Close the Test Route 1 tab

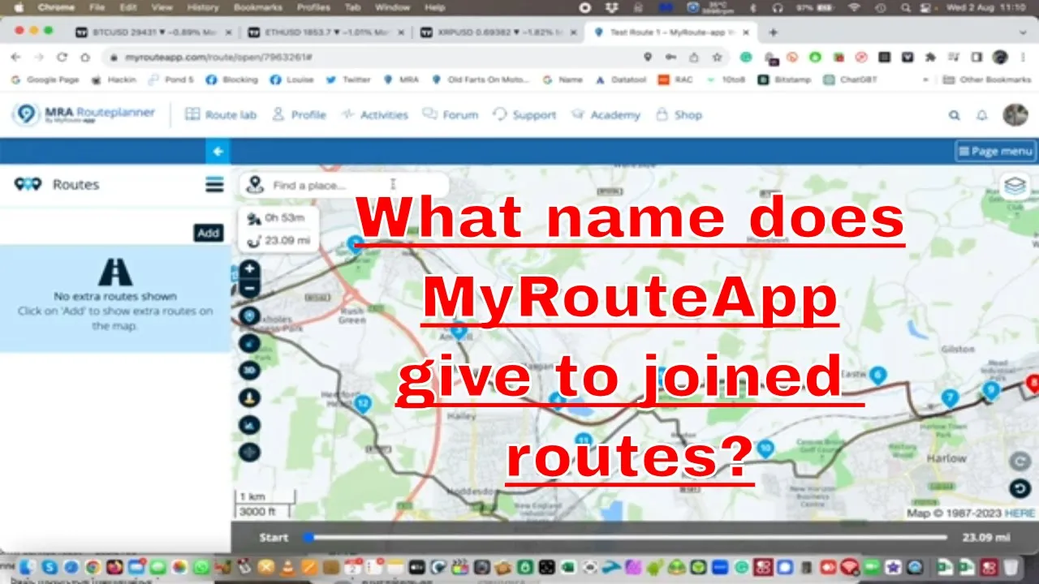tap(745, 32)
